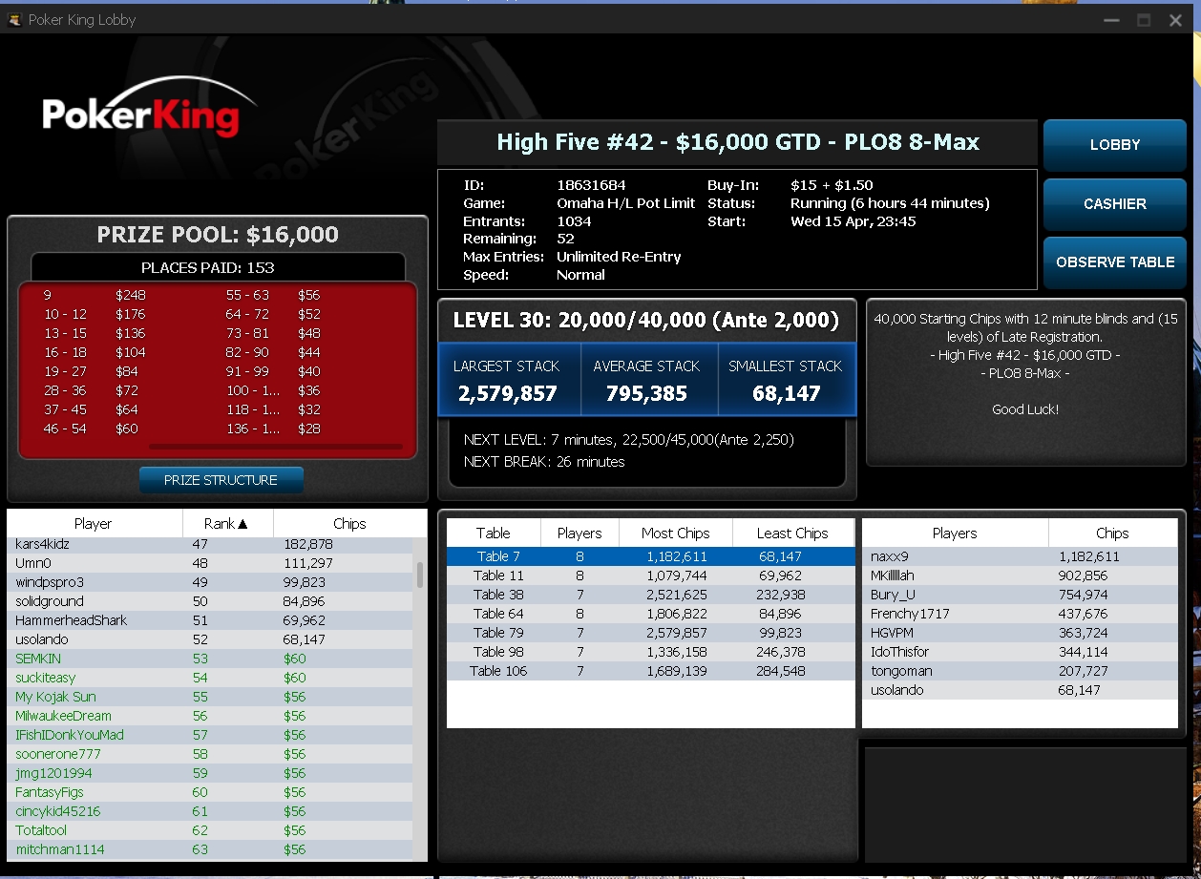Screen dimensions: 1201x879
Task: Select usolando in ranked player list
Action: coord(210,639)
